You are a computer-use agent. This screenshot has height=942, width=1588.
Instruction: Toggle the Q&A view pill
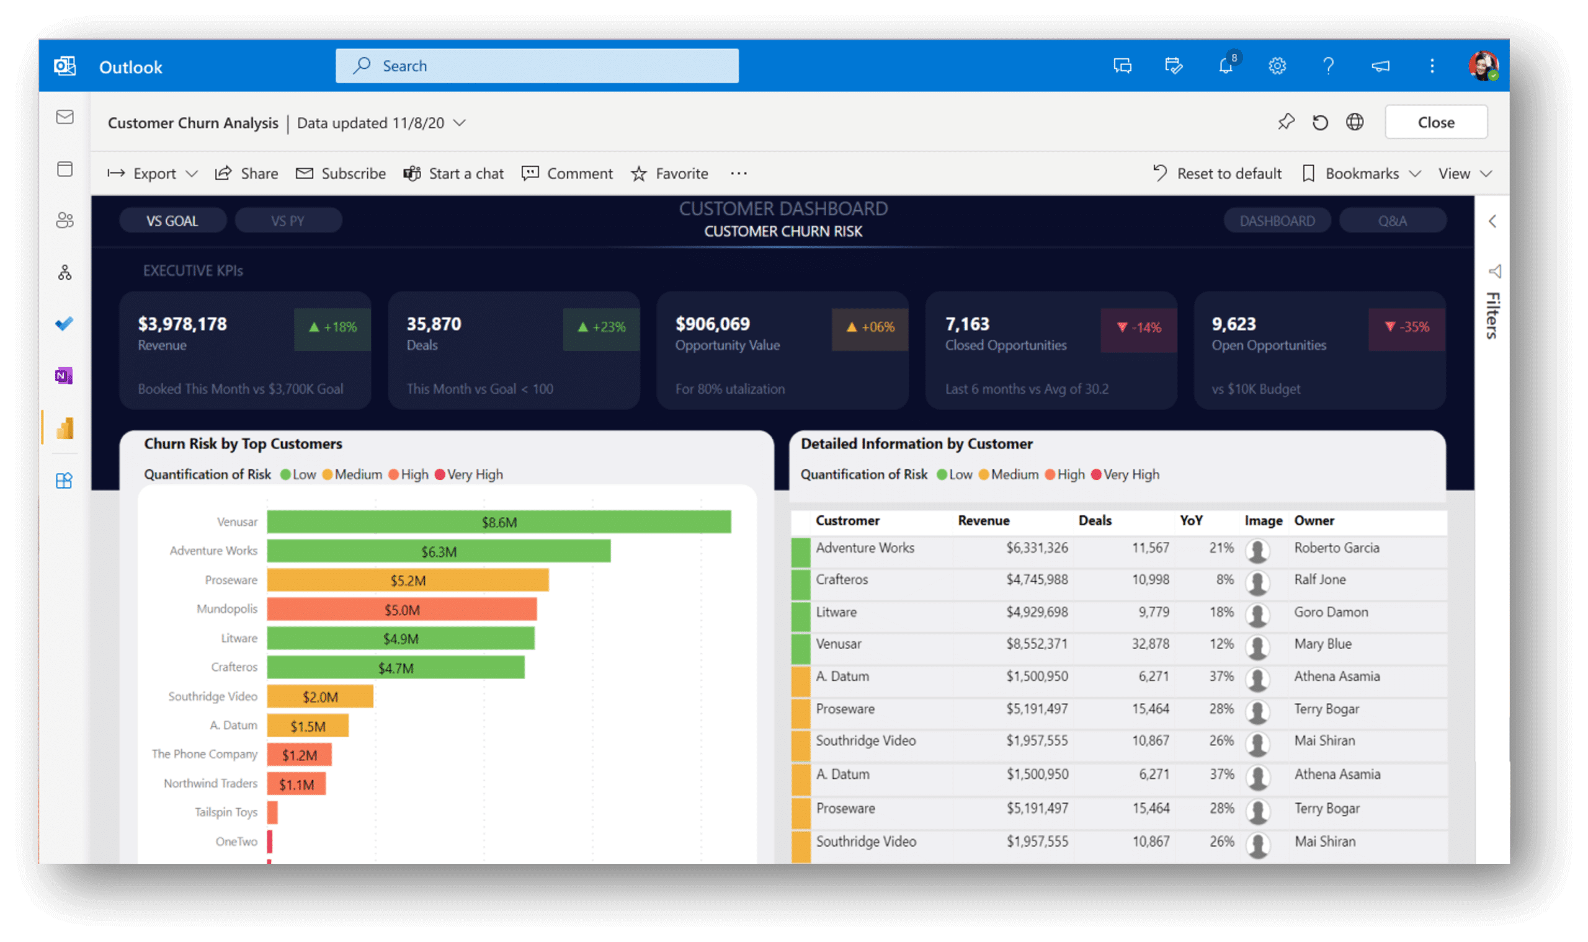tap(1392, 221)
